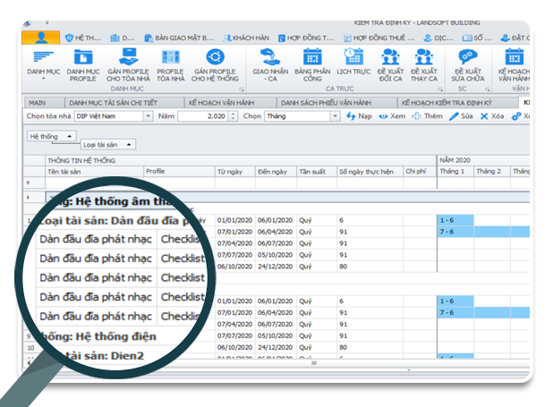Viewport: 553px width, 407px height.
Task: Toggle sort on Loại tài sản group chip
Action: (108, 145)
